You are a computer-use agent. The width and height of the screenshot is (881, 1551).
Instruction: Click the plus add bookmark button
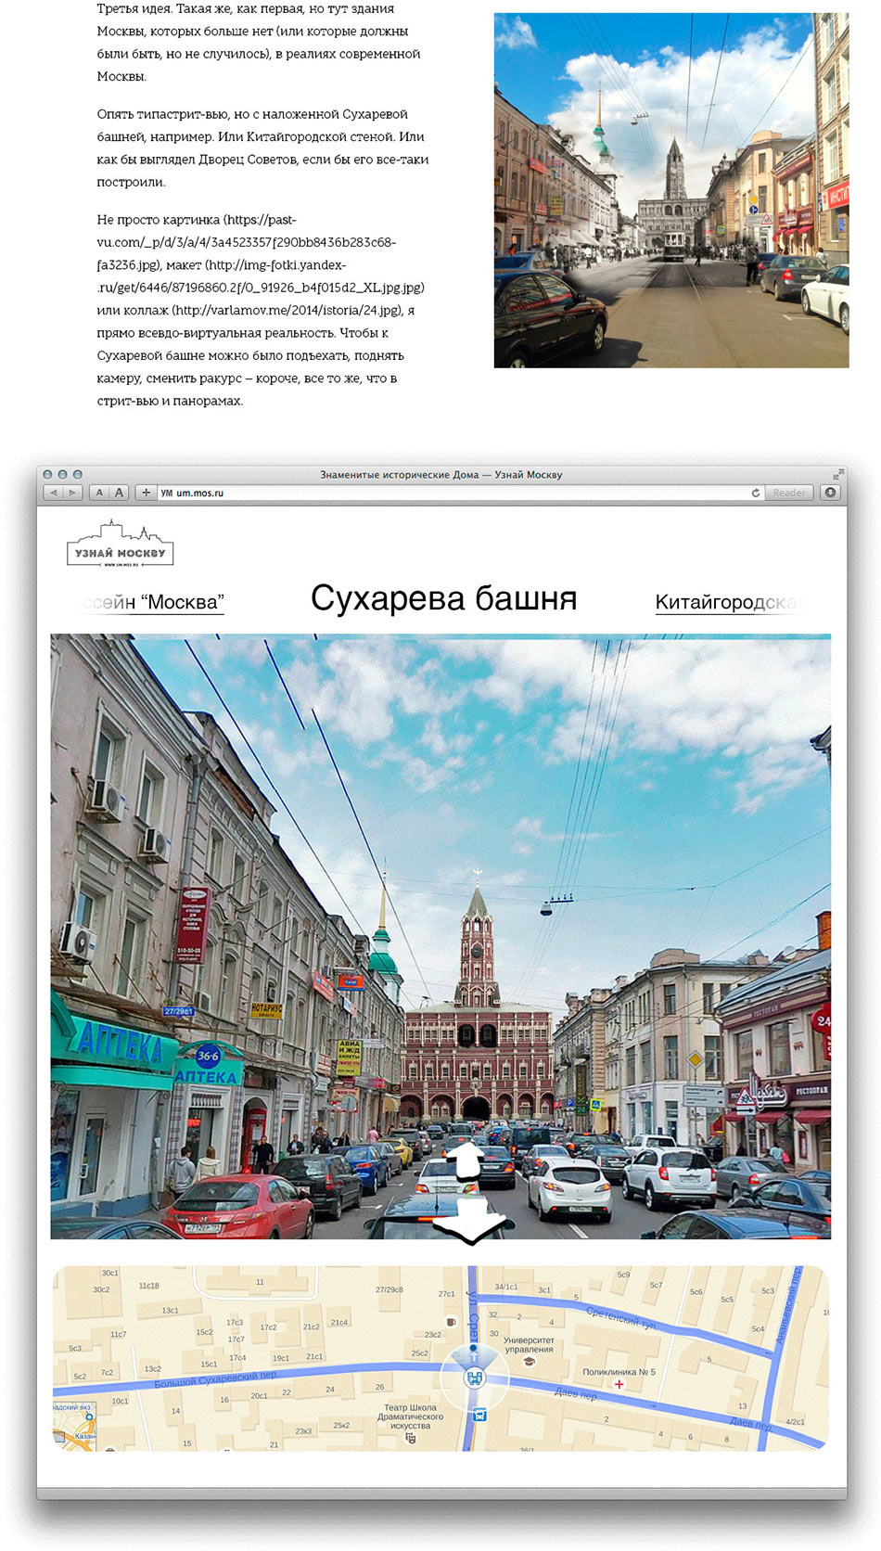(146, 493)
